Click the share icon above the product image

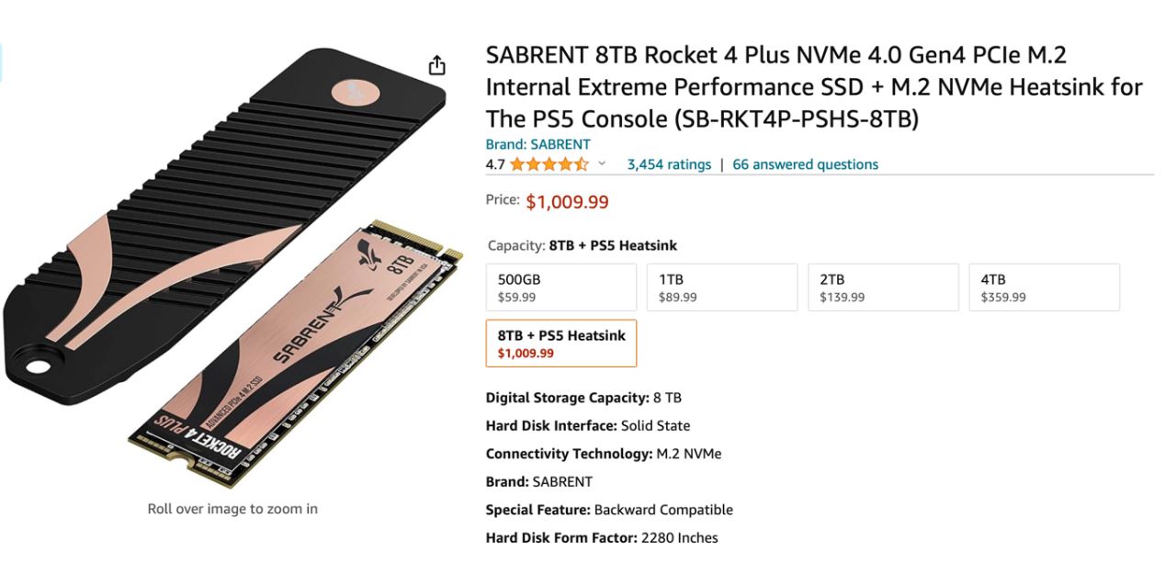(437, 65)
